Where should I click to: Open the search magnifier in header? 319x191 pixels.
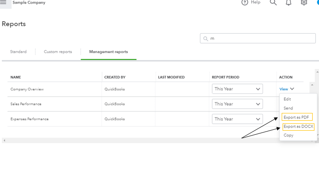coord(273,2)
